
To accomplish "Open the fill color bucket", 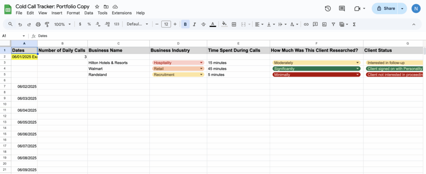I will click(224, 24).
